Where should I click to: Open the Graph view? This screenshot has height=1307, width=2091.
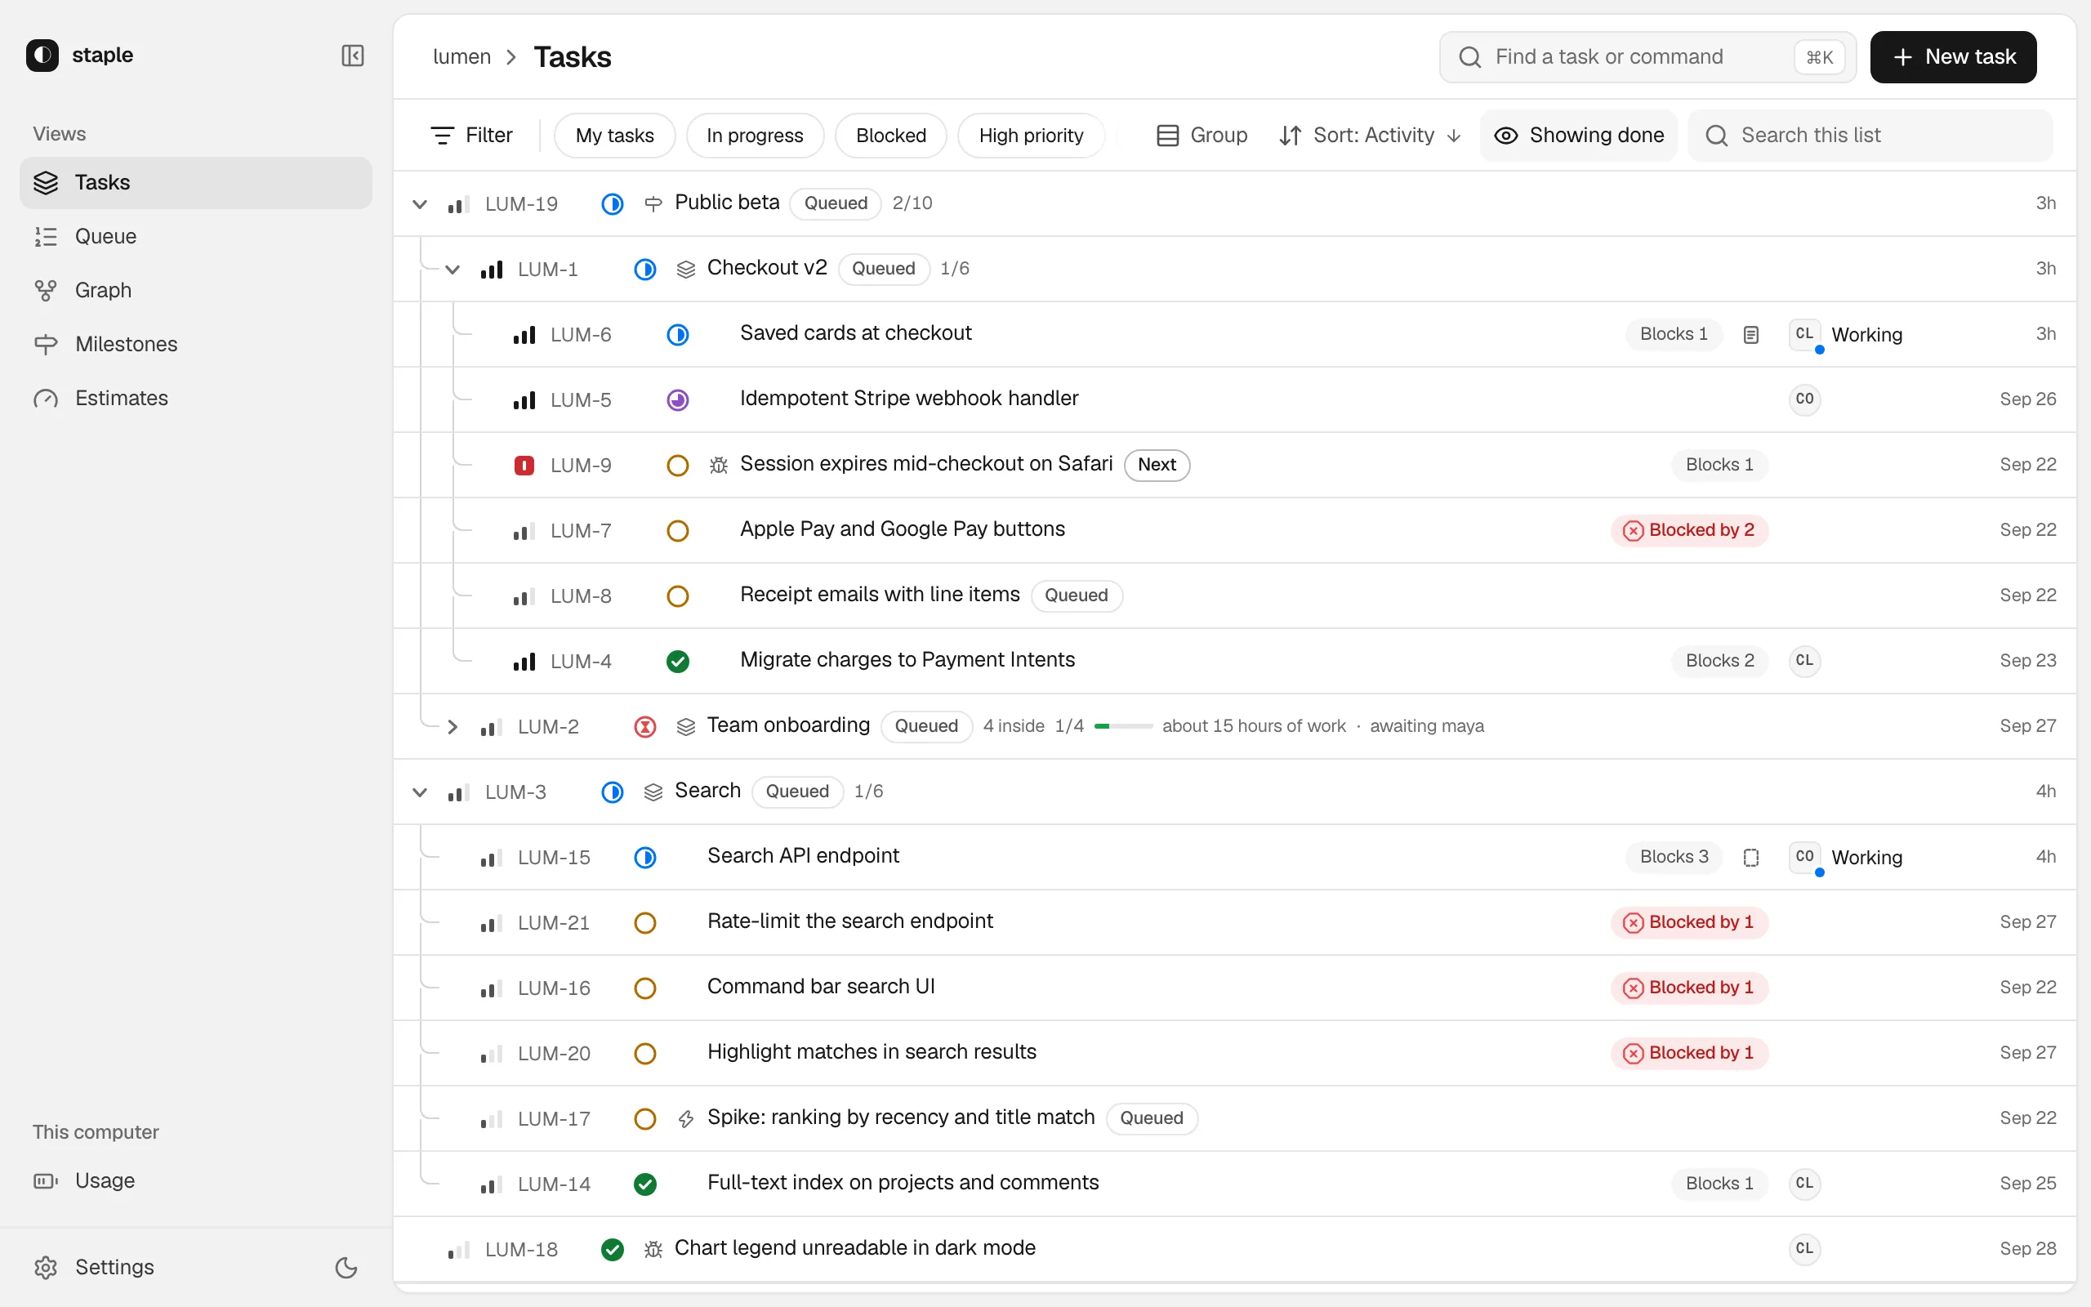click(196, 291)
